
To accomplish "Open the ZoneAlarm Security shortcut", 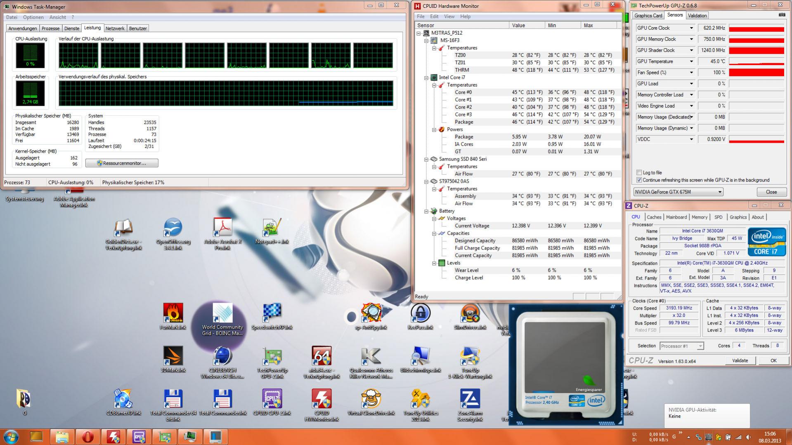I will pyautogui.click(x=470, y=405).
